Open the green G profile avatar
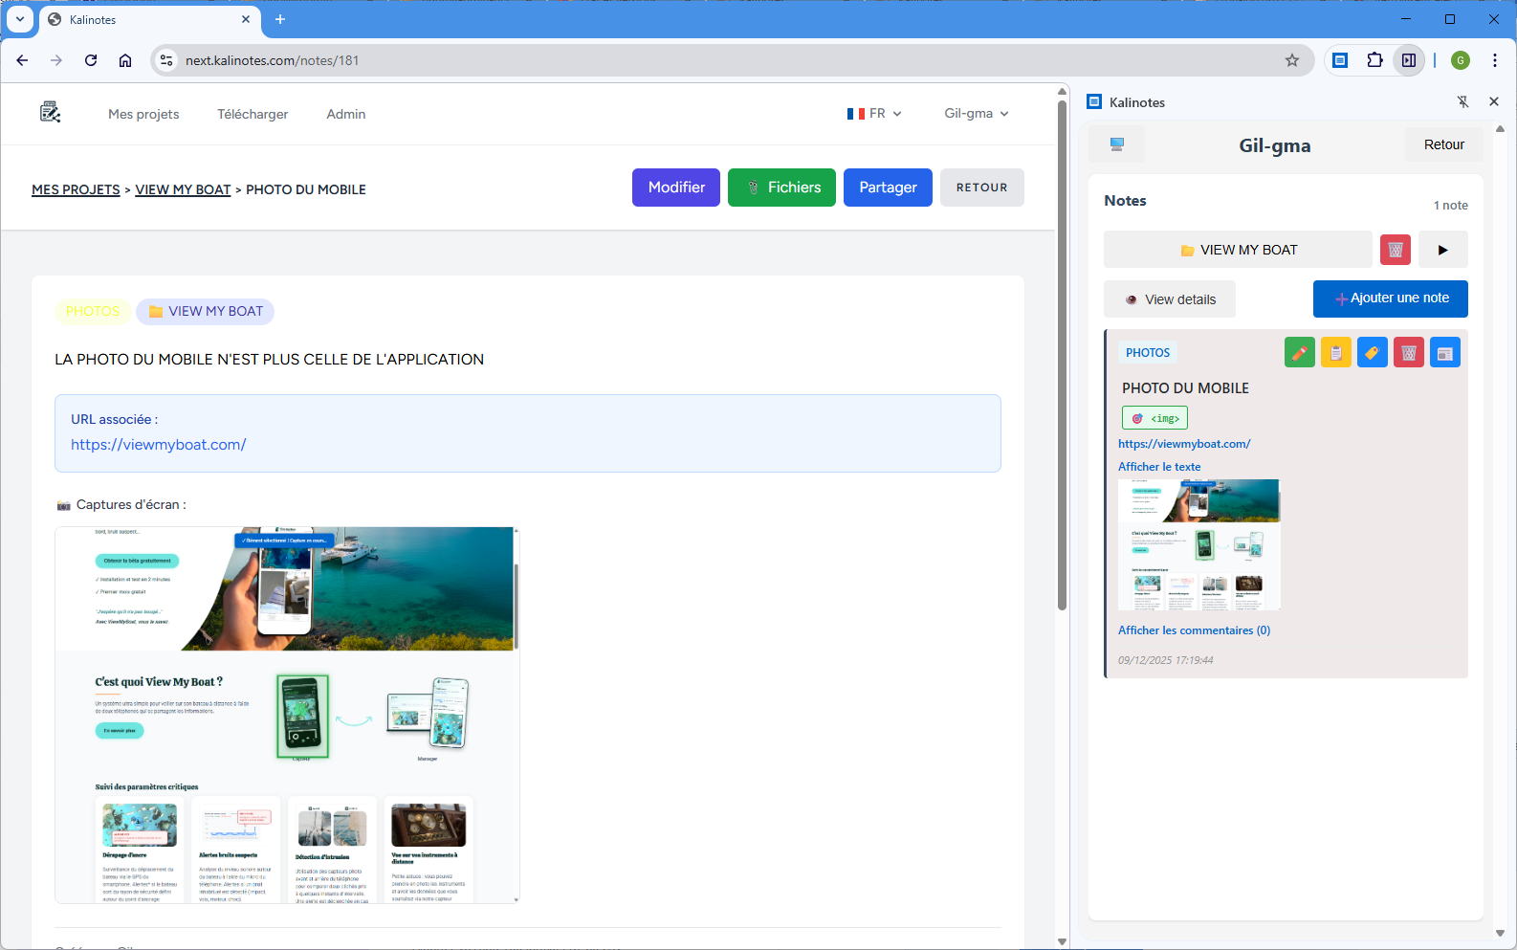This screenshot has width=1517, height=950. (1461, 60)
